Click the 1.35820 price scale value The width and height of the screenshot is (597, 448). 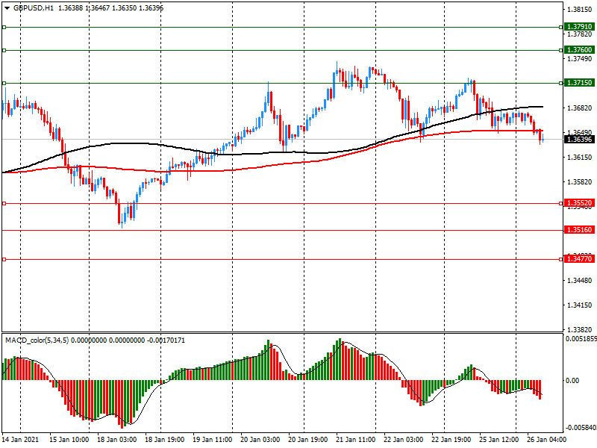tap(580, 182)
